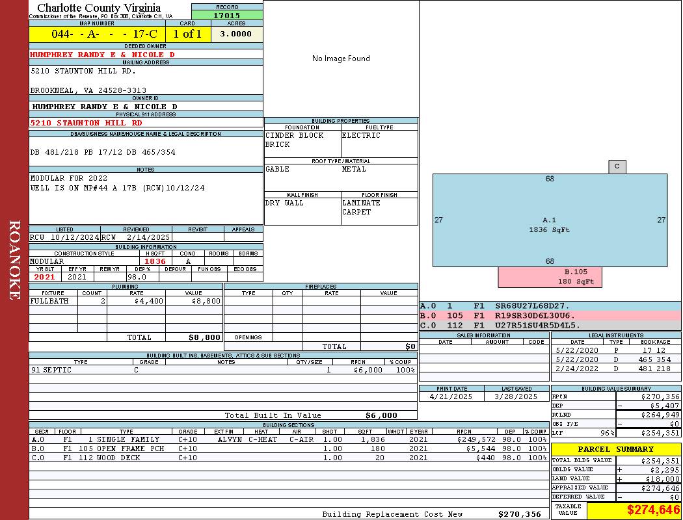The width and height of the screenshot is (683, 520).
Task: Click legal instrument 2/24/2022 D 481 218
Action: [x=616, y=369]
